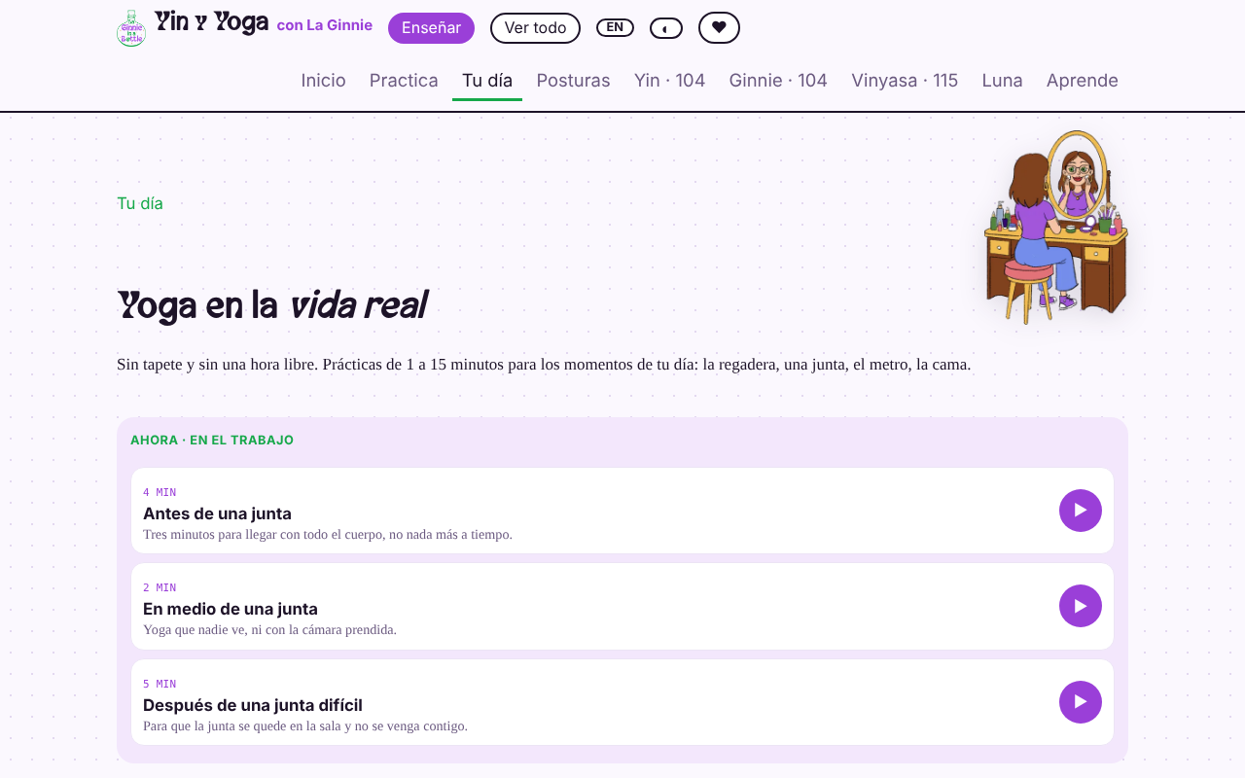The image size is (1245, 778).
Task: Click the Yoga en la vida real heading
Action: [272, 306]
